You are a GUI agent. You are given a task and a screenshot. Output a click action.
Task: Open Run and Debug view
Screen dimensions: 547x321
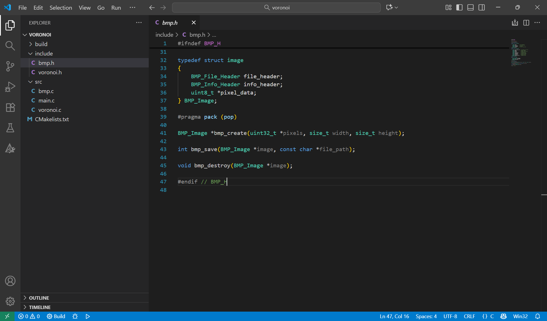pos(10,87)
